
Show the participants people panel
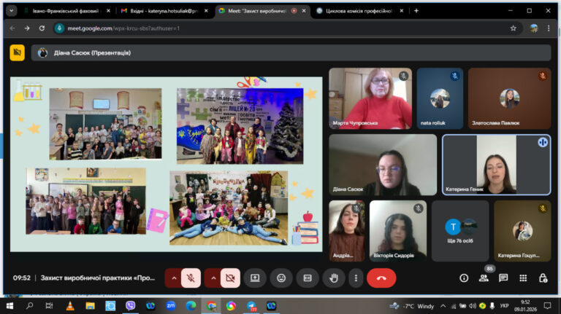pyautogui.click(x=484, y=278)
